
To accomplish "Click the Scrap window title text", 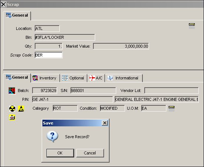I will (x=13, y=4).
